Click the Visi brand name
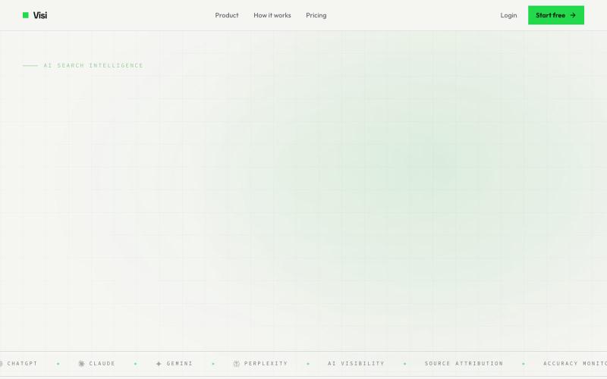 [x=40, y=15]
